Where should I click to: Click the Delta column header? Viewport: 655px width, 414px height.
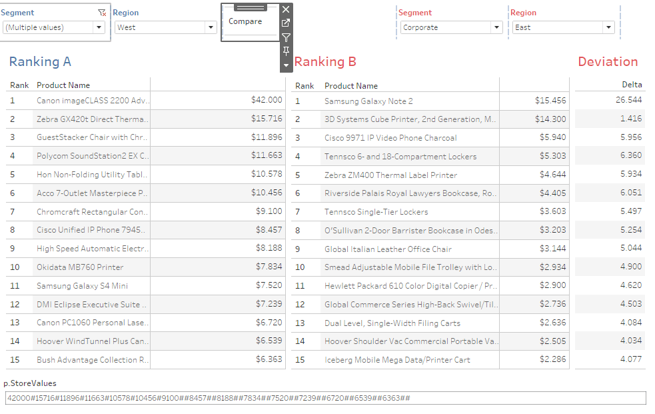[632, 85]
